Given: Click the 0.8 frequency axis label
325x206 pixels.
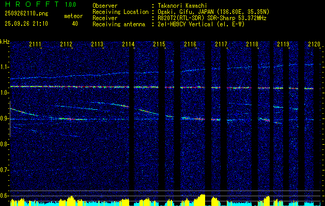Looking at the screenshot, I should pyautogui.click(x=4, y=144).
